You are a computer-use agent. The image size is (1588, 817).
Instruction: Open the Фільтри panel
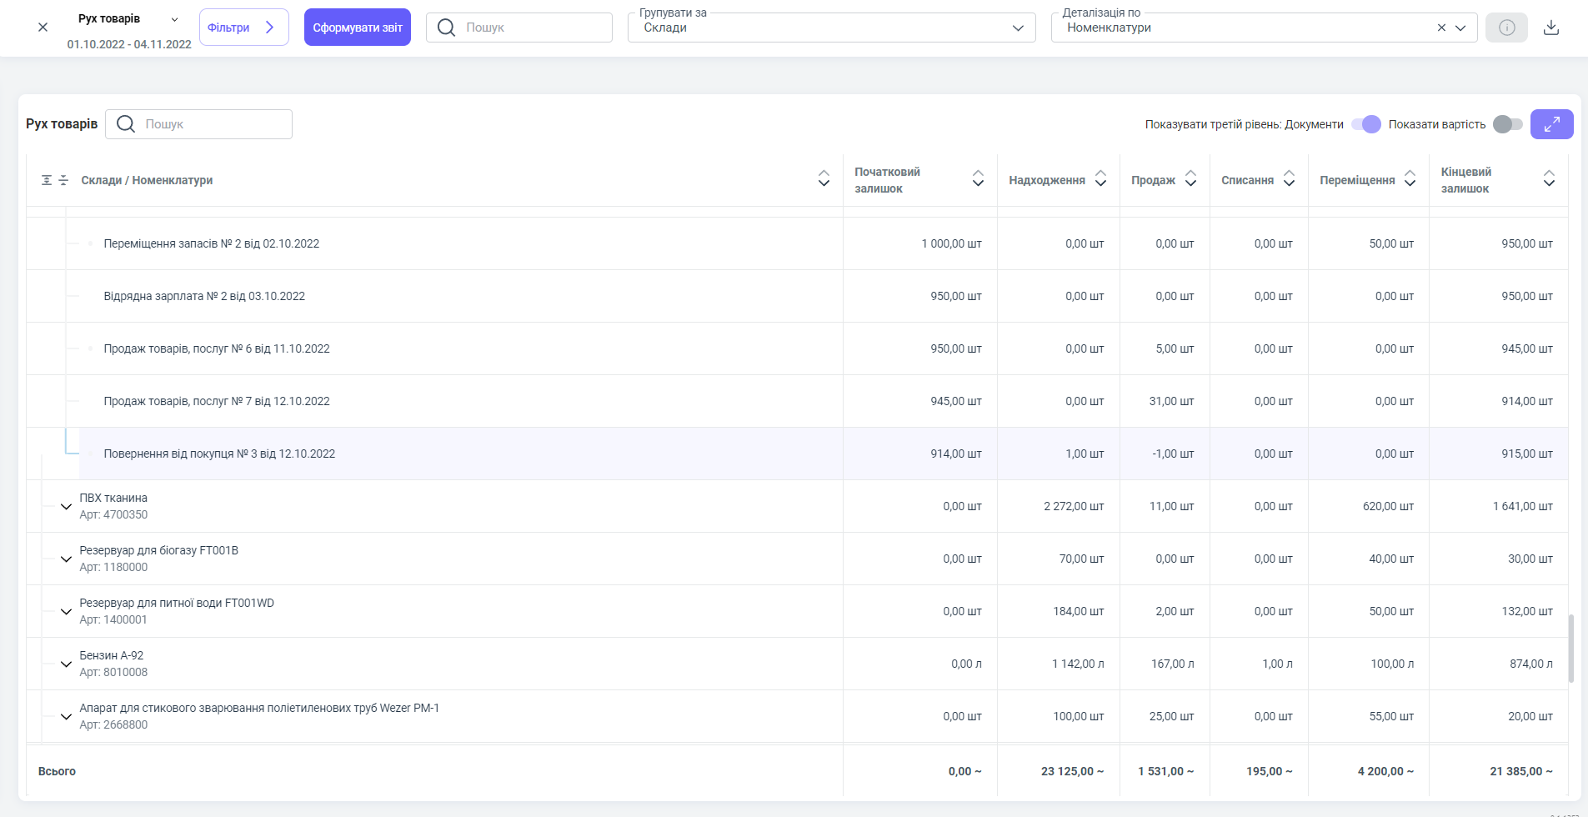pyautogui.click(x=243, y=28)
